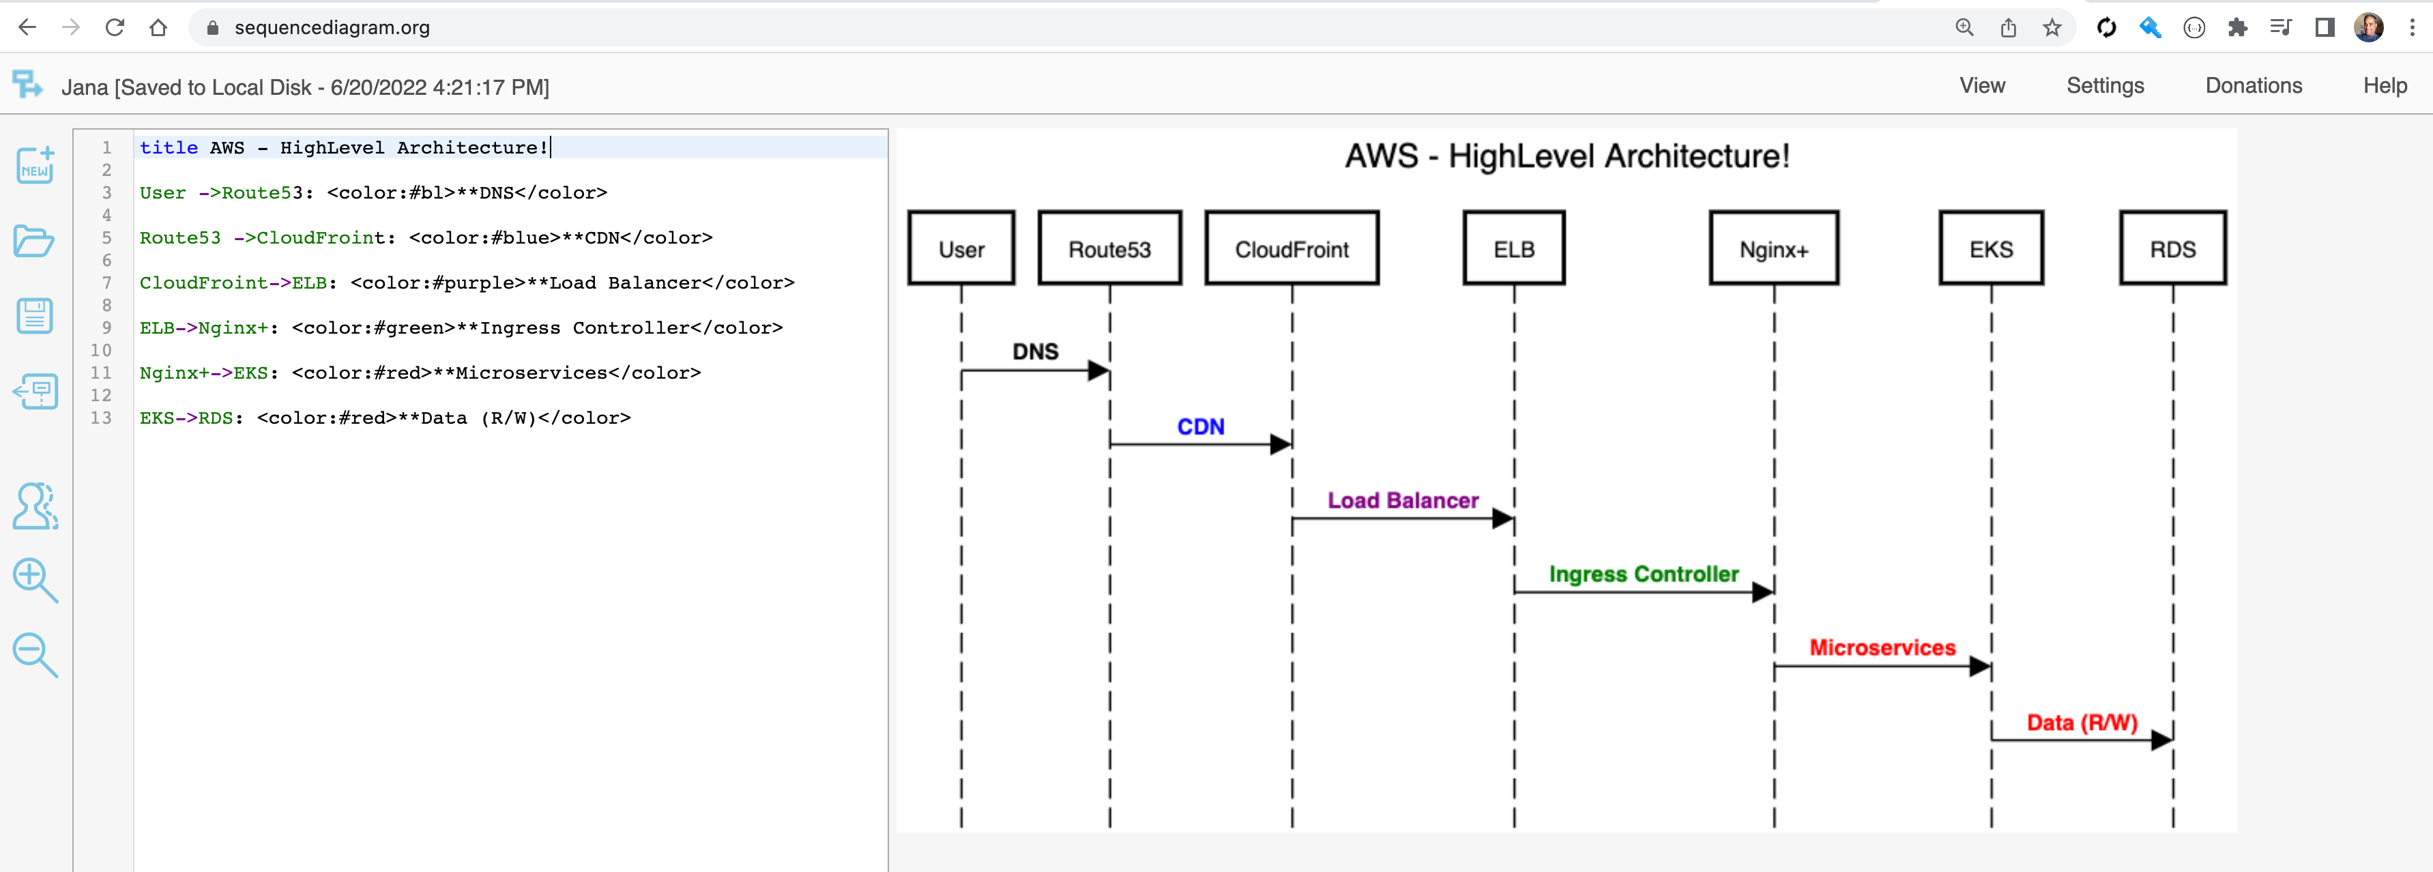Open Chrome's three-dot menu
2433x872 pixels.
[2411, 27]
